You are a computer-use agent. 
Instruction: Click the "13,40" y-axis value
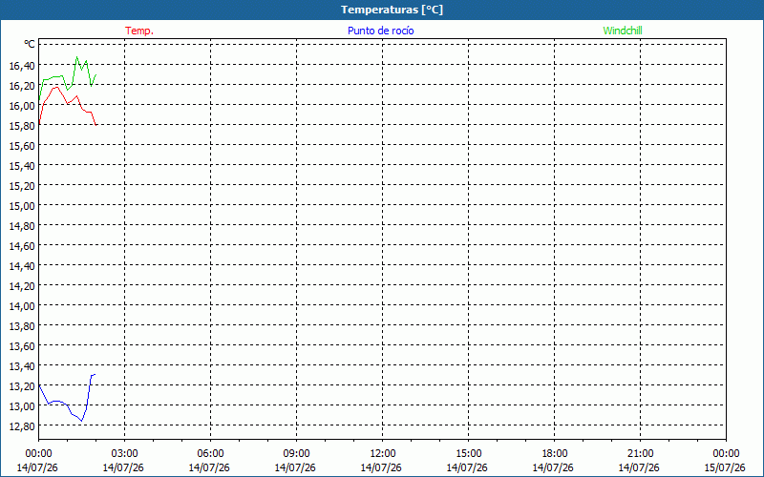22,366
